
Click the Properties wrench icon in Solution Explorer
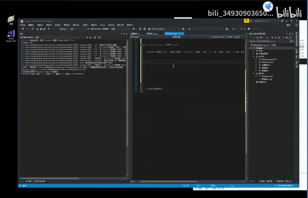click(287, 37)
